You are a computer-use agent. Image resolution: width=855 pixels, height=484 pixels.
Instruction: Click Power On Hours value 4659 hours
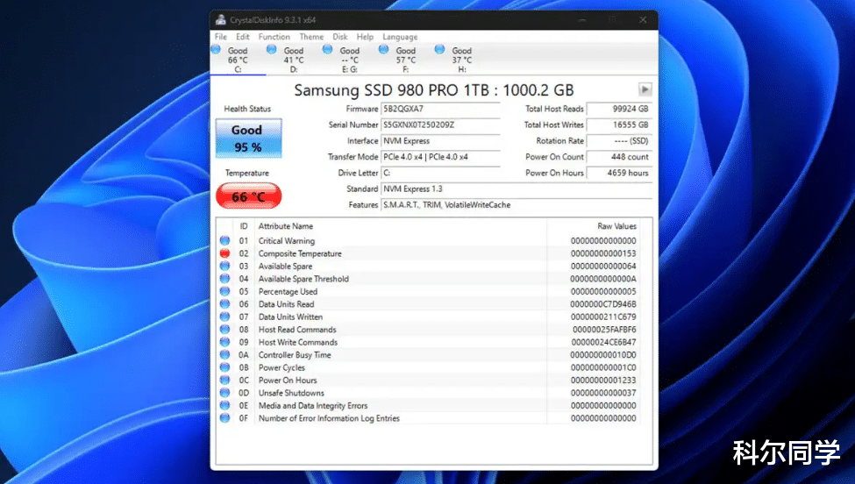(x=619, y=173)
